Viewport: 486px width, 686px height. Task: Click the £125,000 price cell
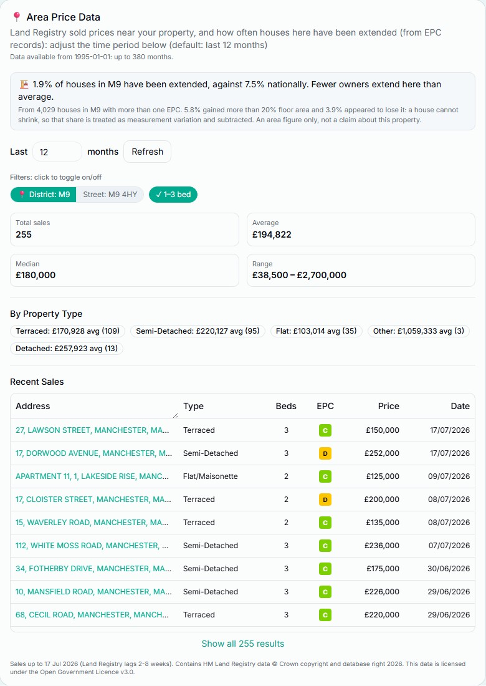pyautogui.click(x=383, y=476)
